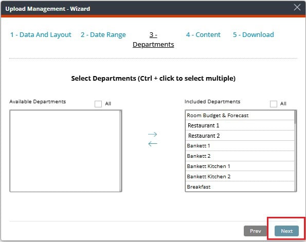The height and width of the screenshot is (242, 306).
Task: Go to the Data And Layout step
Action: tap(41, 35)
